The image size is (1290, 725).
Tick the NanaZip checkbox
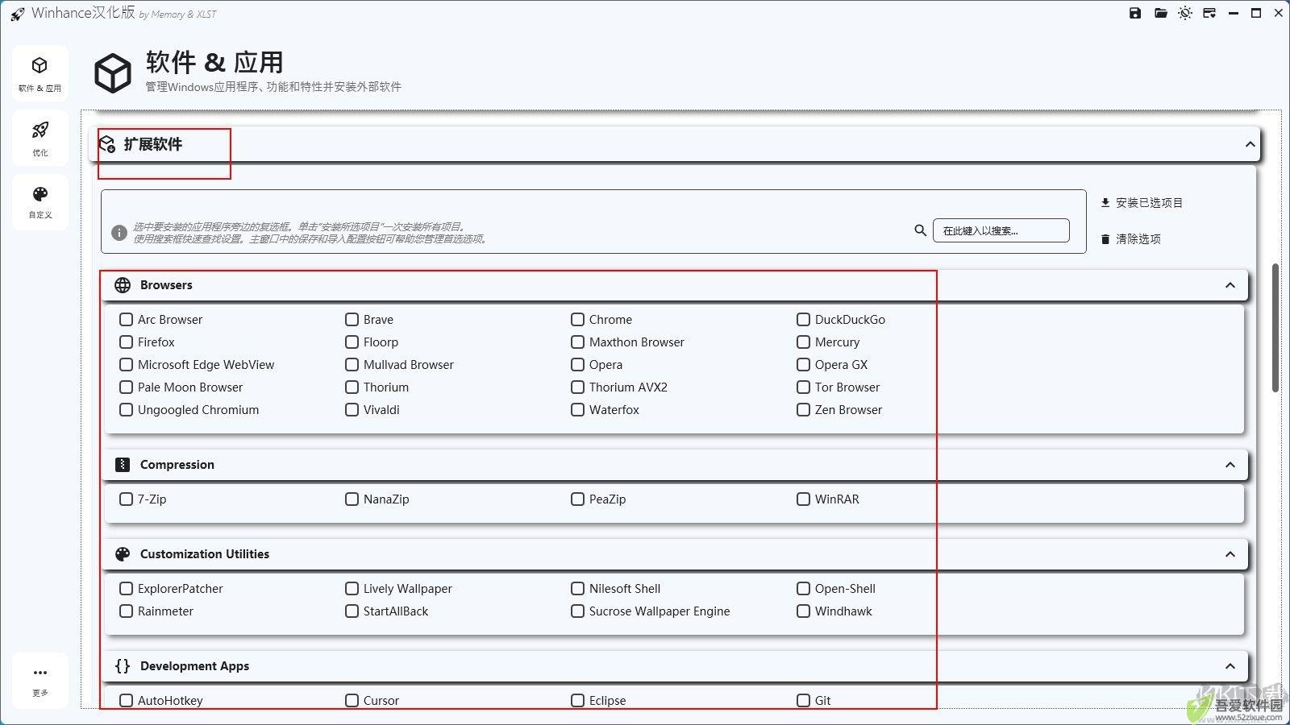click(352, 499)
